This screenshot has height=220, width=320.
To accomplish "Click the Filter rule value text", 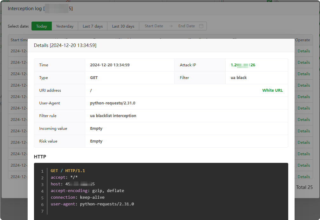I will point(113,116).
